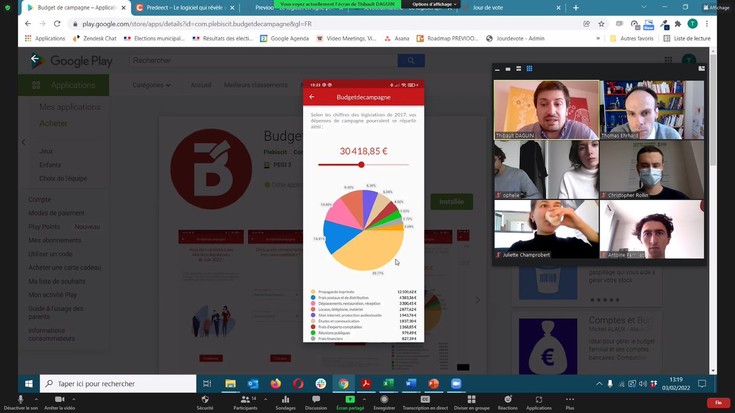Open the Google Agenda bookmark
The width and height of the screenshot is (735, 413).
click(x=284, y=38)
